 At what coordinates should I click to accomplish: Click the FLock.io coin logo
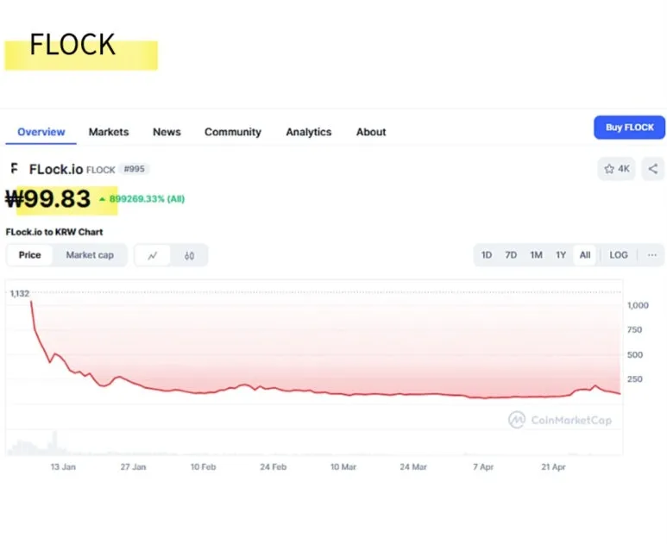click(x=14, y=169)
